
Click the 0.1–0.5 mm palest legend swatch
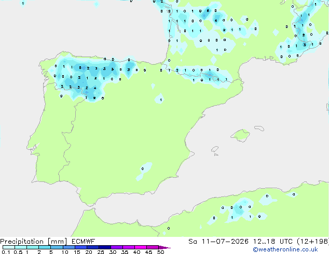point(9,247)
